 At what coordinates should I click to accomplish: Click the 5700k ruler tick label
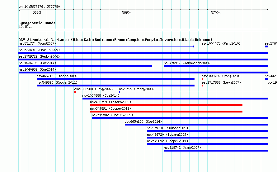[x=216, y=12]
